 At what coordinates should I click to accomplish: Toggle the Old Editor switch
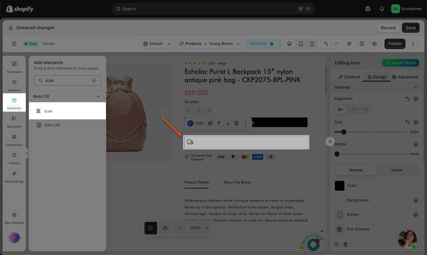tap(273, 44)
